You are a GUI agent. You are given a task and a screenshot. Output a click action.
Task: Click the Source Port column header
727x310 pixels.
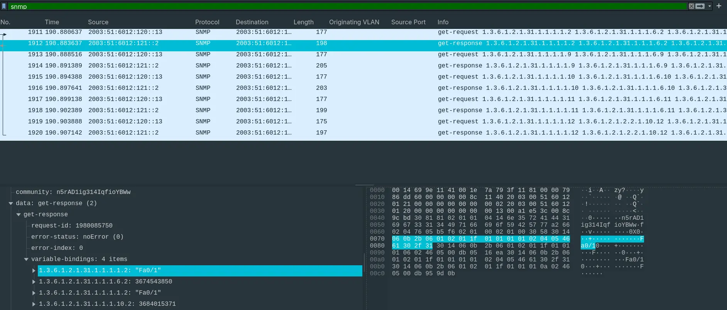pyautogui.click(x=408, y=22)
